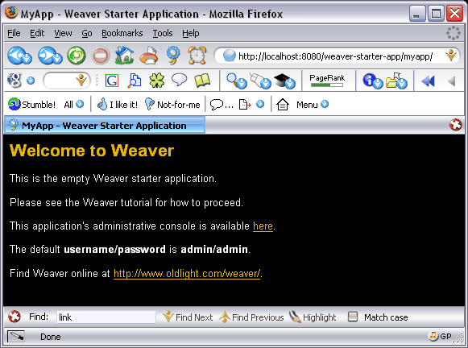468x348 pixels.
Task: Open the View menu
Action: click(x=63, y=33)
